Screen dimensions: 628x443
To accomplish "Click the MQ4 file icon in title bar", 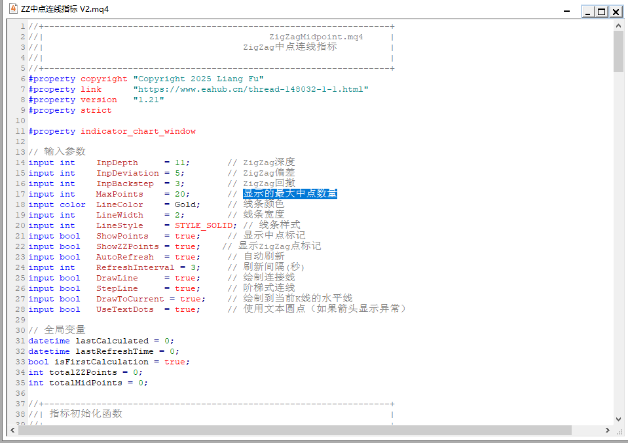I will point(13,9).
